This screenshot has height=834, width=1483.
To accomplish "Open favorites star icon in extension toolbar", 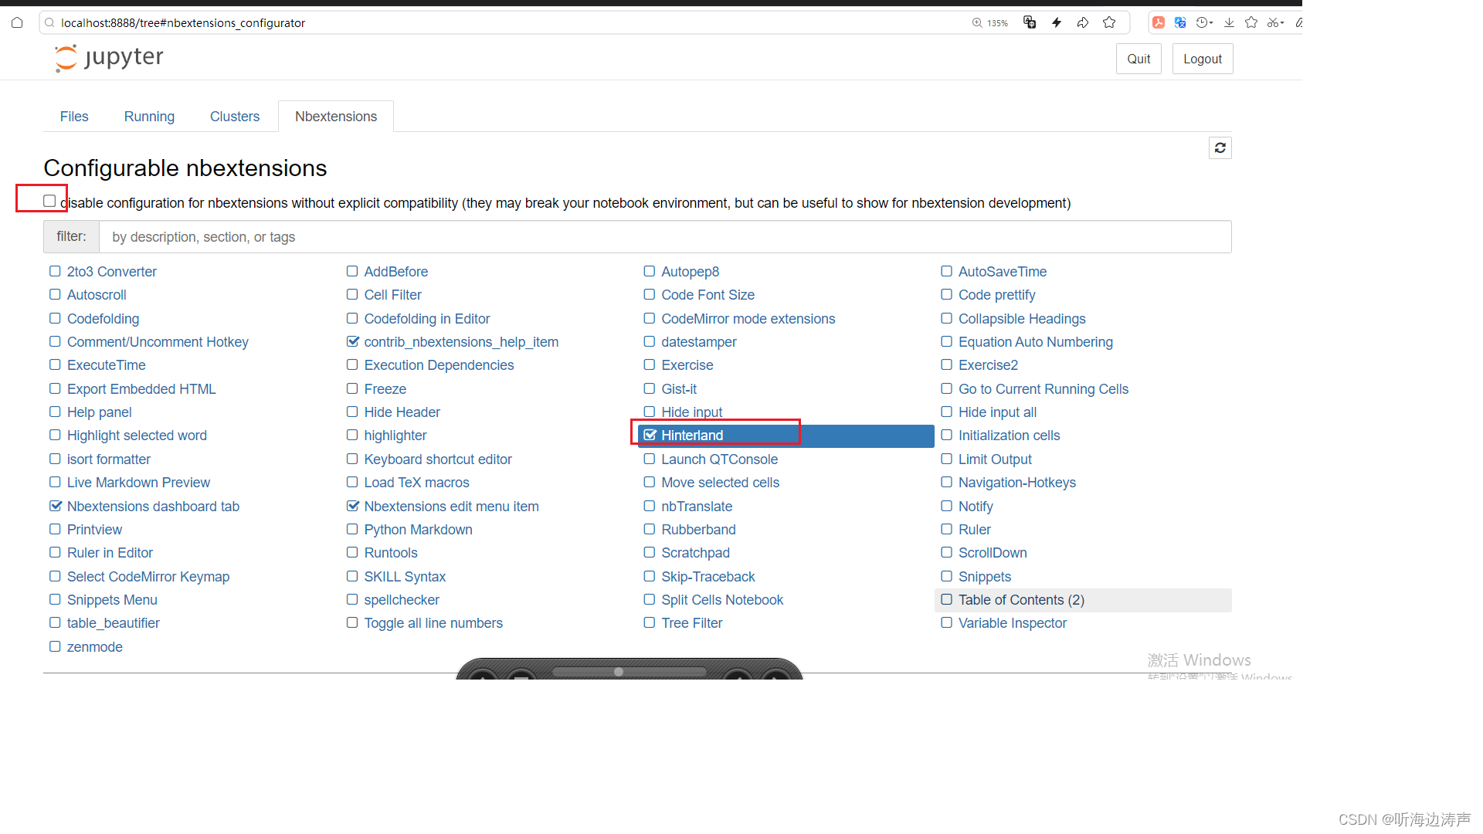I will [1251, 22].
